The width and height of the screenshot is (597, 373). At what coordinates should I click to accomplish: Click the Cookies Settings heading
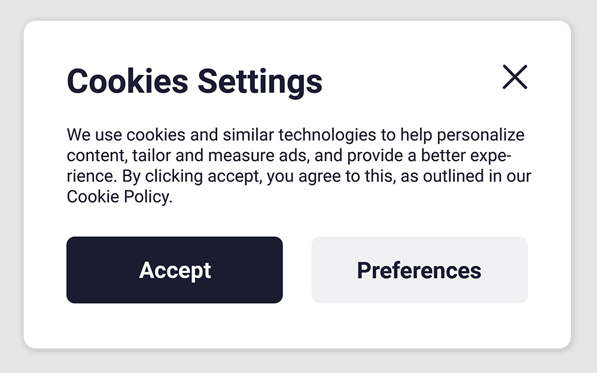click(x=194, y=81)
